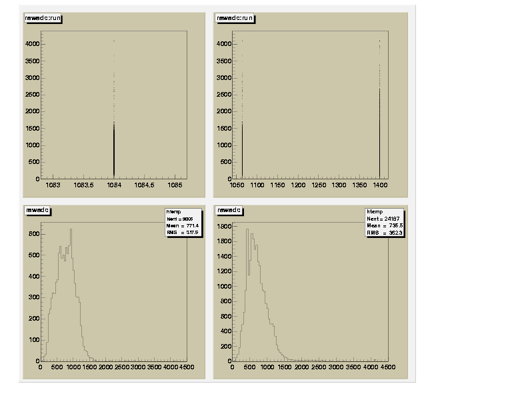Click the 1063.5 x-axis label
528x408 pixels.
coord(83,185)
